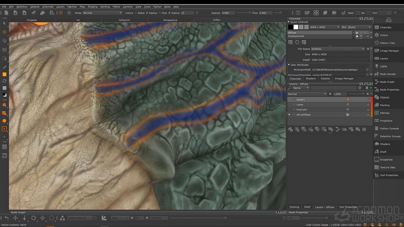
Task: Expand the zbrushMaps layer group
Action: tap(289, 115)
